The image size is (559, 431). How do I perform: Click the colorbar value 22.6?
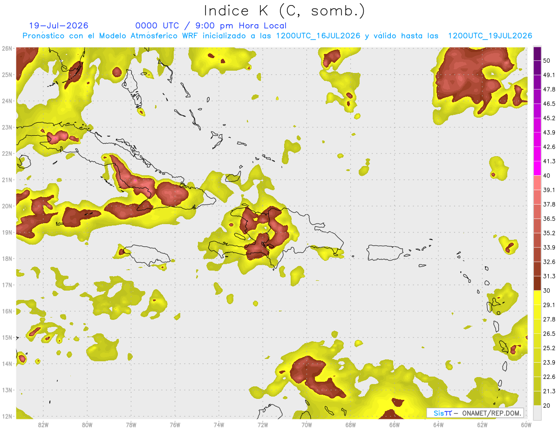[549, 378]
